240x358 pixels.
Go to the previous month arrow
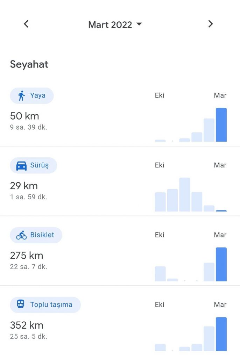point(26,24)
